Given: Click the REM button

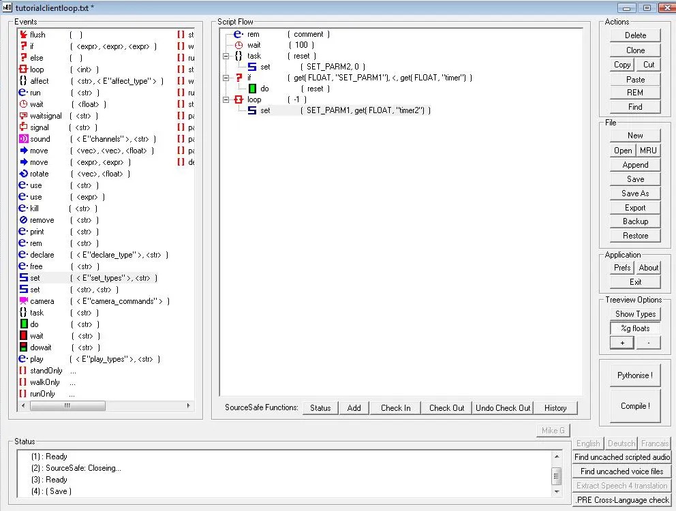Looking at the screenshot, I should [x=635, y=92].
